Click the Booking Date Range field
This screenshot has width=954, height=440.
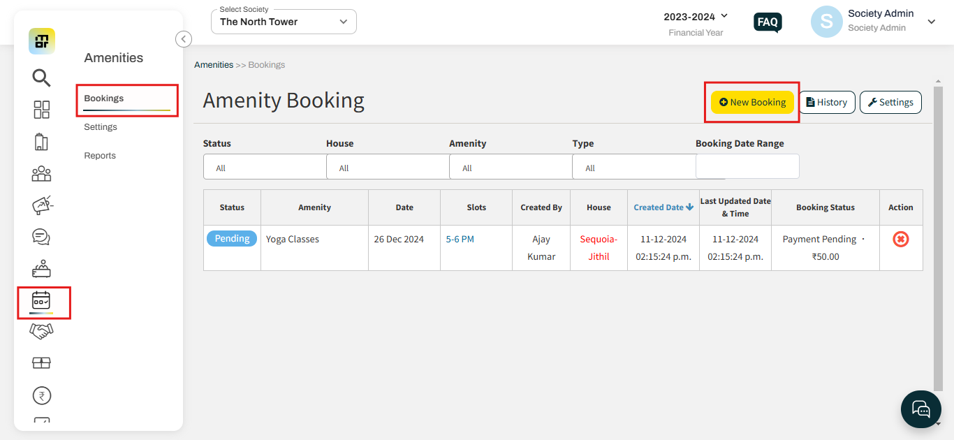(x=747, y=166)
